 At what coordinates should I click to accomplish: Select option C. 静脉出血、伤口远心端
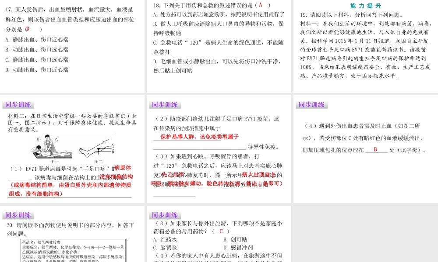pyautogui.click(x=37, y=59)
